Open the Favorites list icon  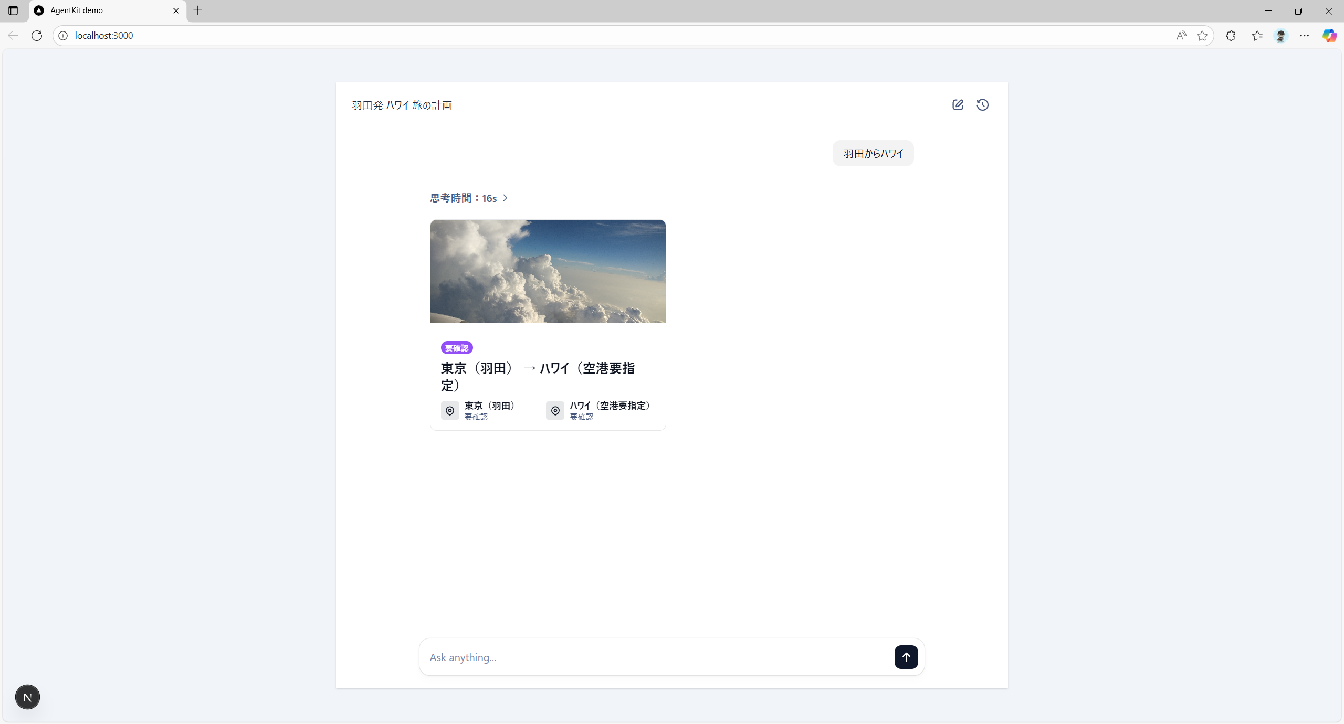tap(1257, 36)
